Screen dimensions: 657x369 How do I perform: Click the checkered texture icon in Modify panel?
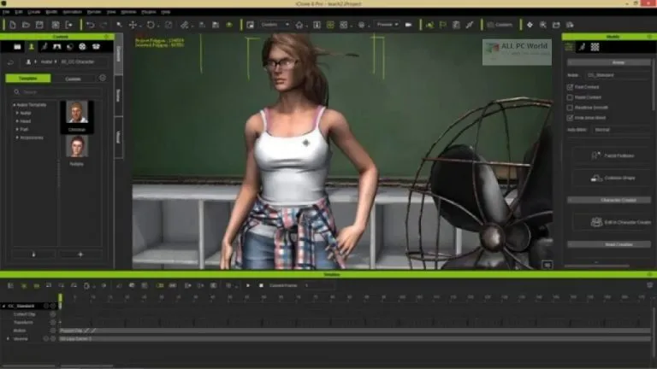(x=595, y=46)
